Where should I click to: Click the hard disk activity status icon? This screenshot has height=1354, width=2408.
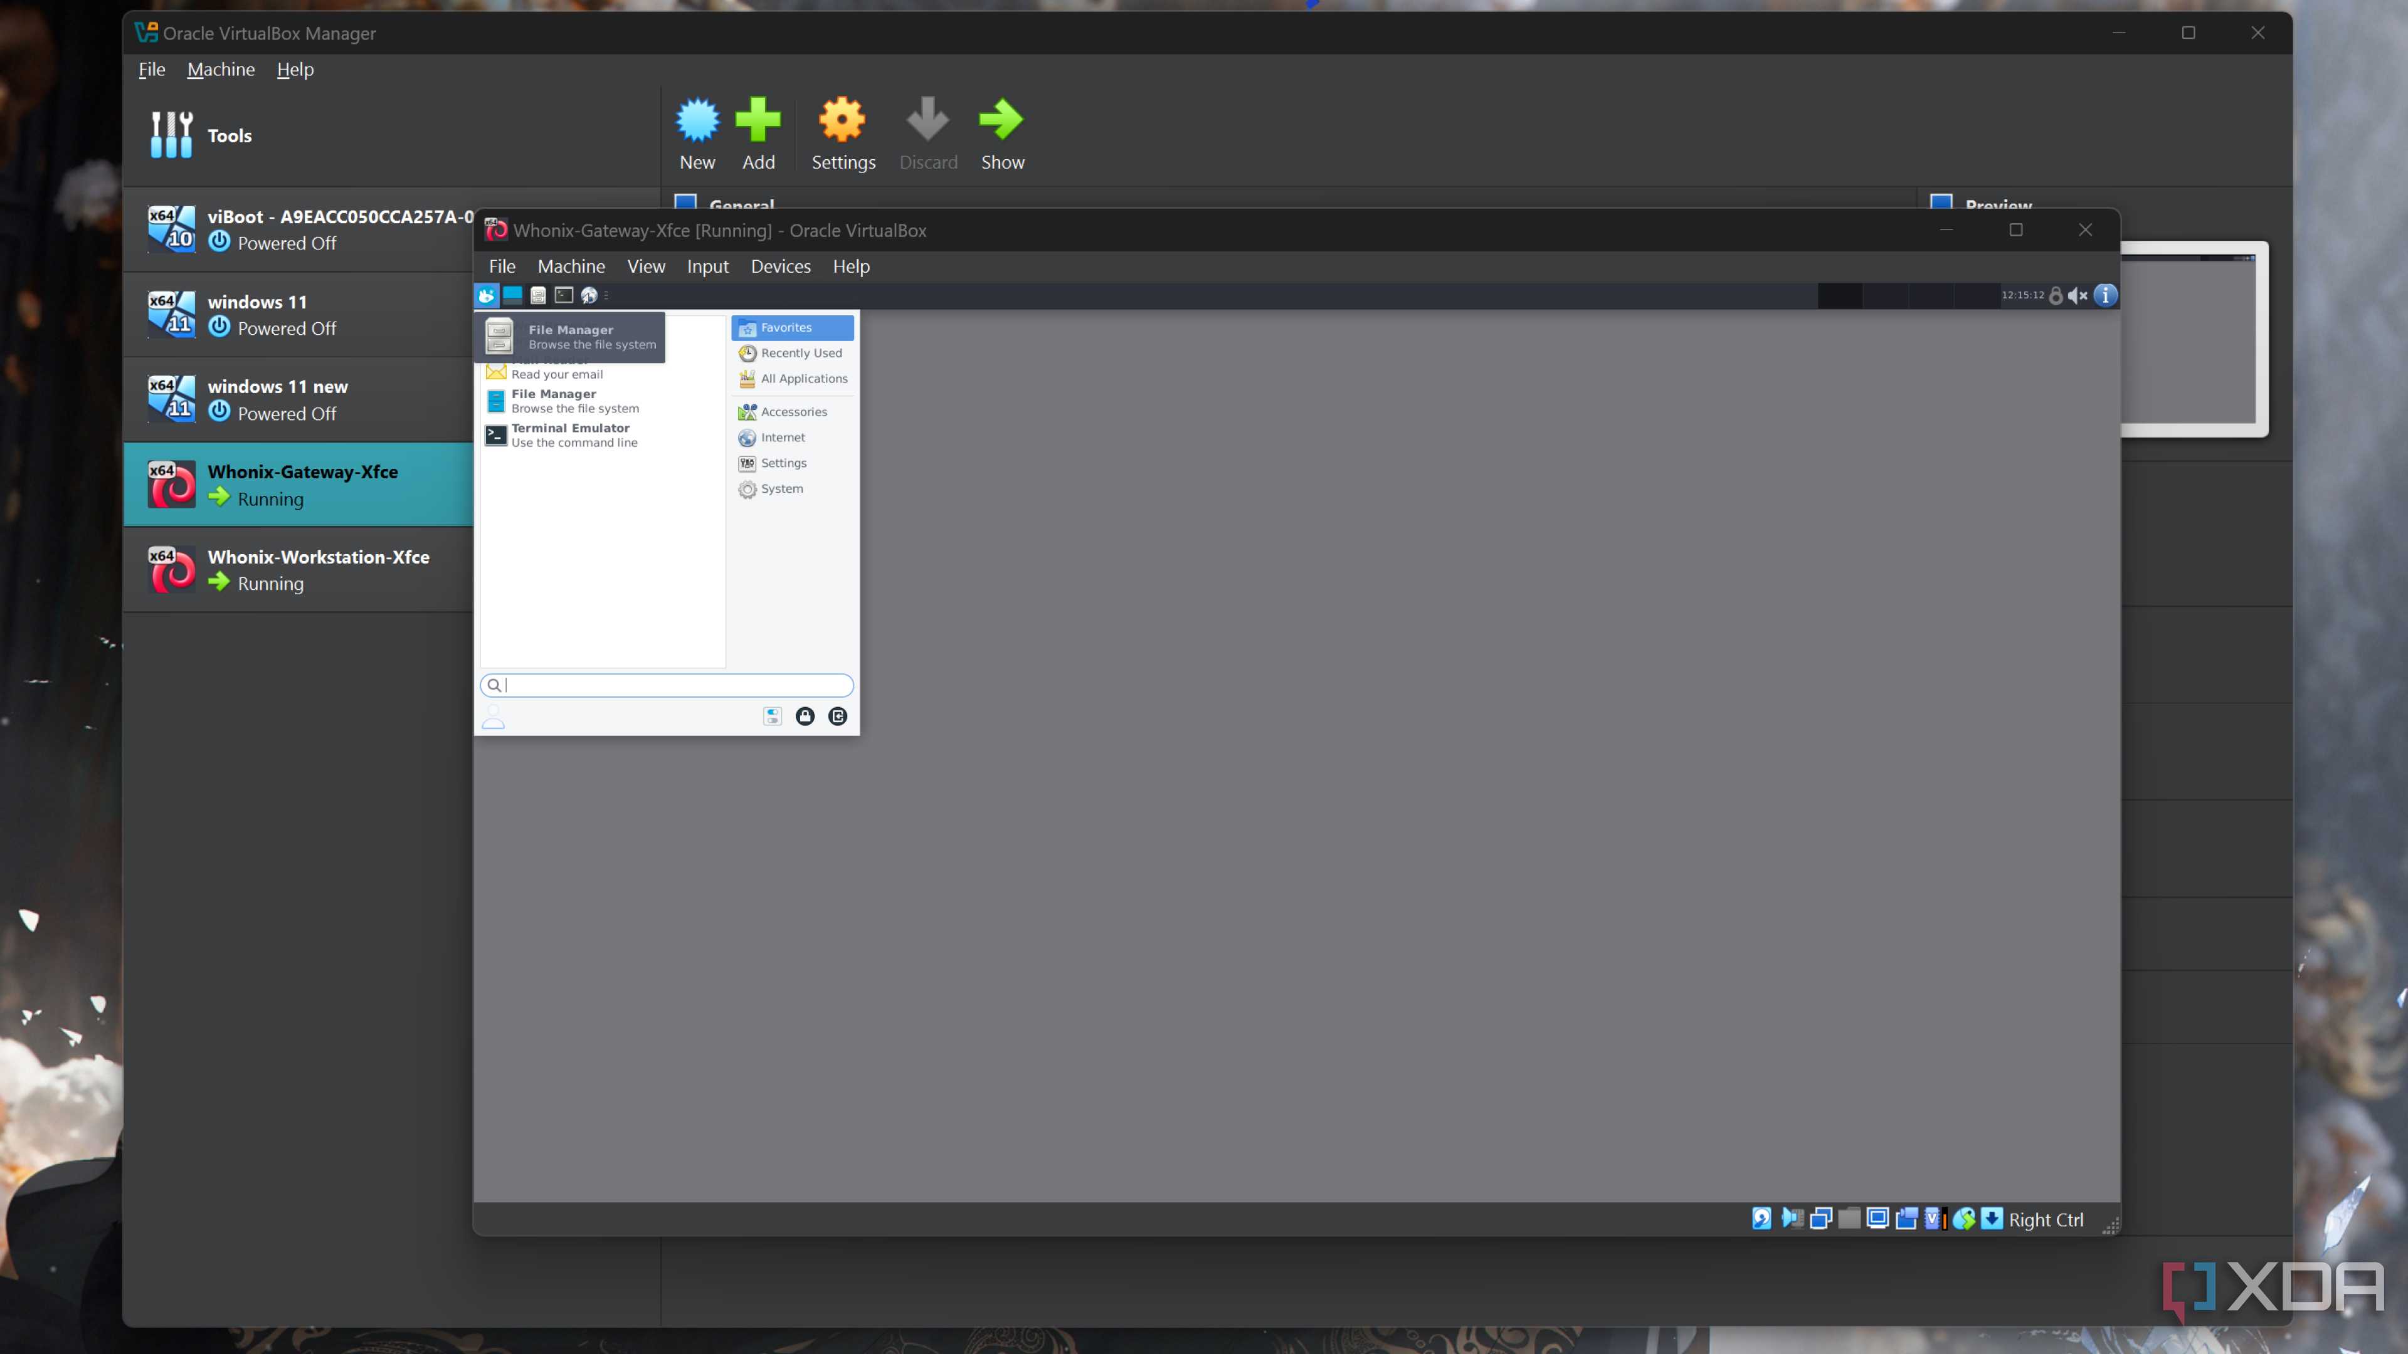[x=1762, y=1219]
